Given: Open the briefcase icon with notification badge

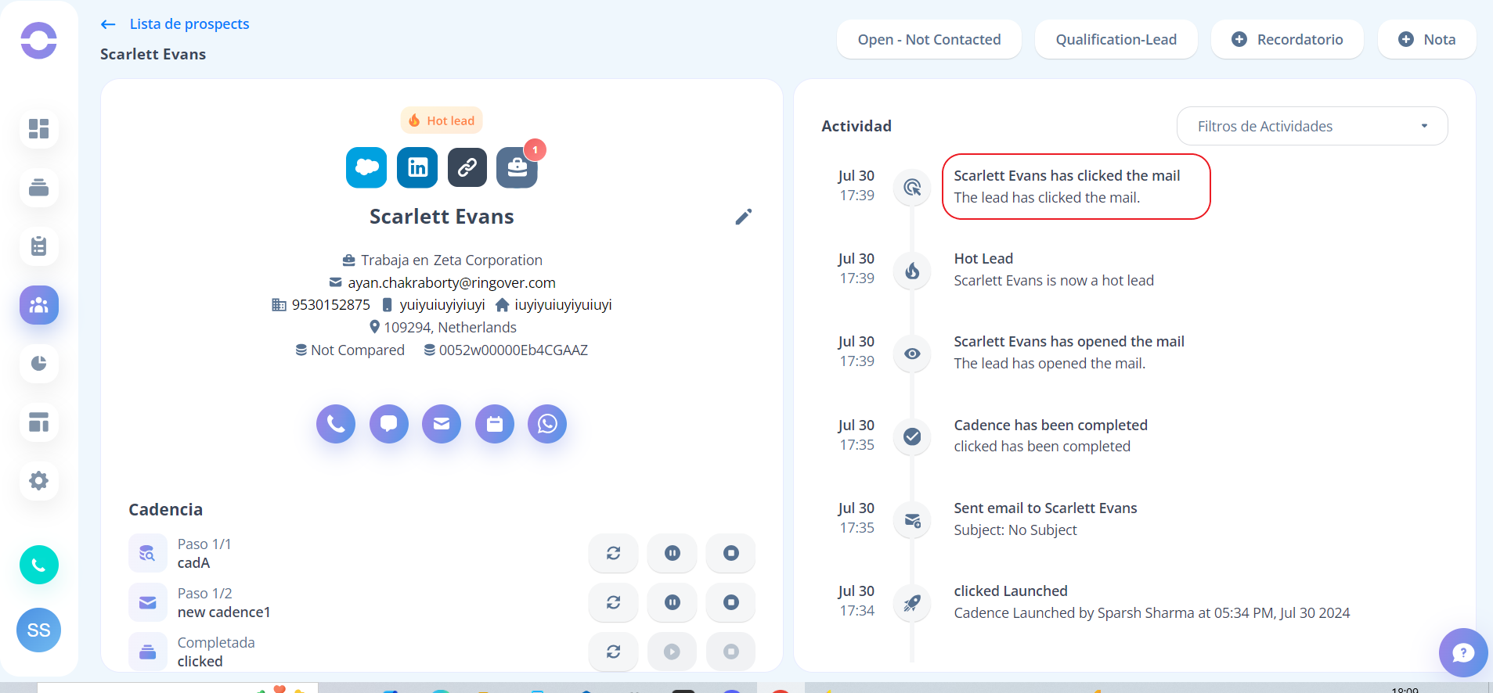Looking at the screenshot, I should coord(517,167).
